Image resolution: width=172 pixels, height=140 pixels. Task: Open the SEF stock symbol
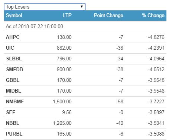[10, 112]
